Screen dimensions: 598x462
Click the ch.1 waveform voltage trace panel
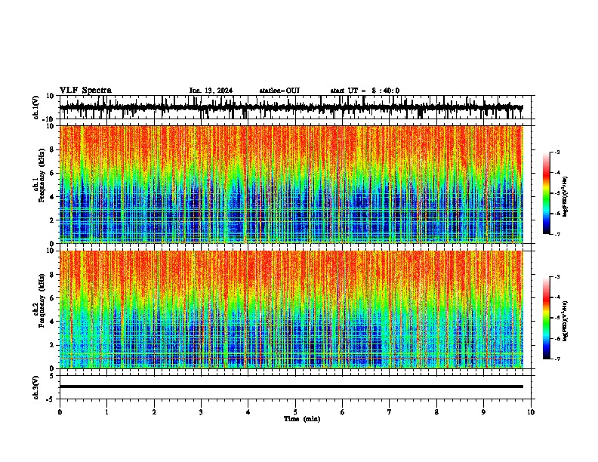pyautogui.click(x=295, y=107)
